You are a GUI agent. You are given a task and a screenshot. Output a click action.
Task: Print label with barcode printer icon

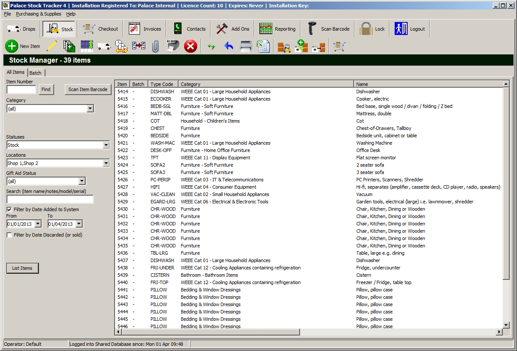173,46
